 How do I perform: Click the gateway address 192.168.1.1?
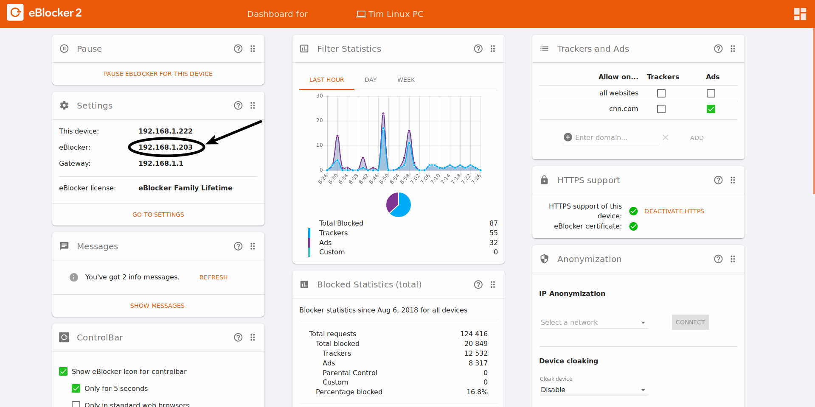161,163
